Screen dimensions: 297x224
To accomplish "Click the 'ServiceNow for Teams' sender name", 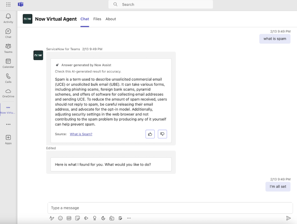I will point(63,49).
